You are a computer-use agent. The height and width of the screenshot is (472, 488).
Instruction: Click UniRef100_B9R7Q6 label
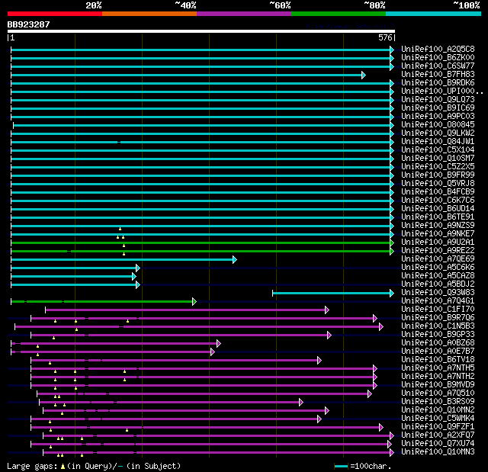438,318
